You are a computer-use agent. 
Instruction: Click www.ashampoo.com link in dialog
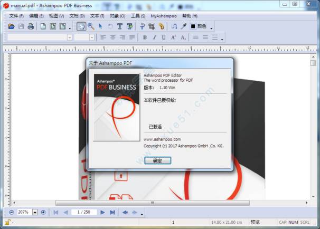[x=162, y=139]
